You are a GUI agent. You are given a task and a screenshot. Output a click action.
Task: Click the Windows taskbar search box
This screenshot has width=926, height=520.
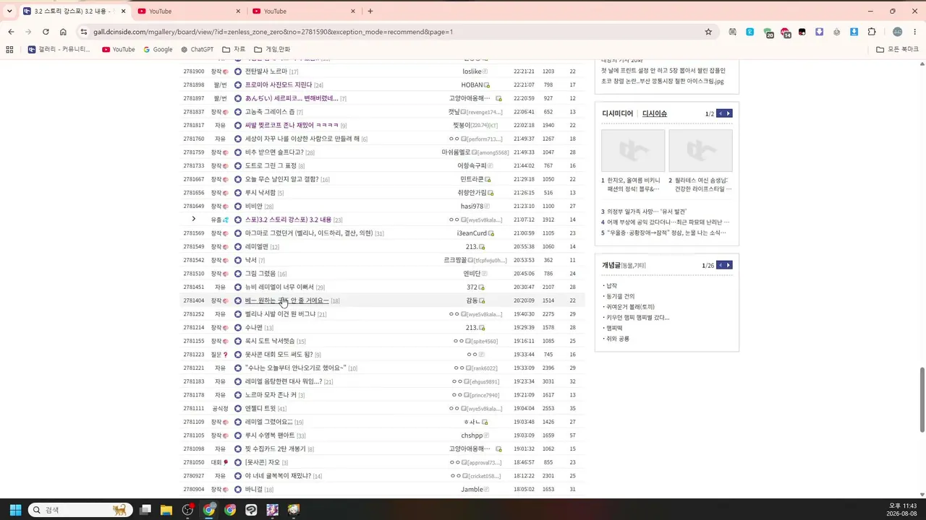(x=80, y=510)
